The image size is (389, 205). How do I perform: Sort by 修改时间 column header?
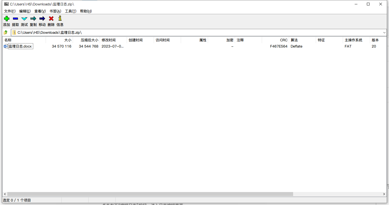click(113, 40)
